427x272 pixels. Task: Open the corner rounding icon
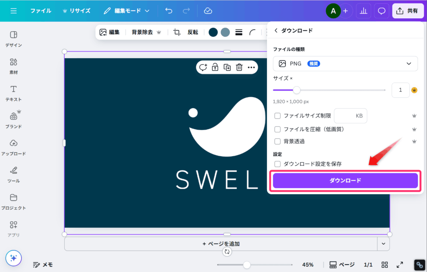tap(252, 32)
